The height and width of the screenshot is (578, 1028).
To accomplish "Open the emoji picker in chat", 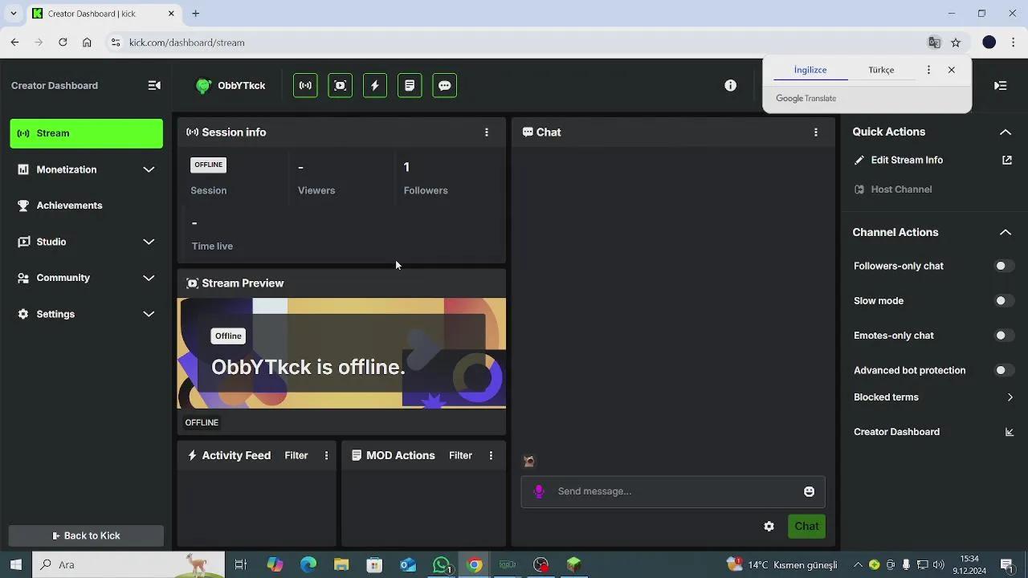I will pos(809,491).
